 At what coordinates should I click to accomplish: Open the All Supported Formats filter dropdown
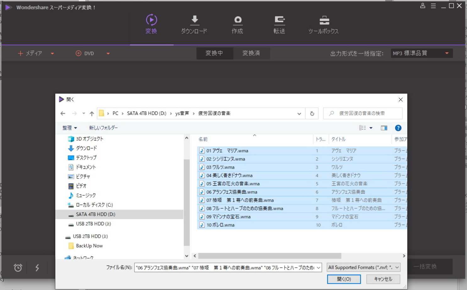click(x=397, y=267)
